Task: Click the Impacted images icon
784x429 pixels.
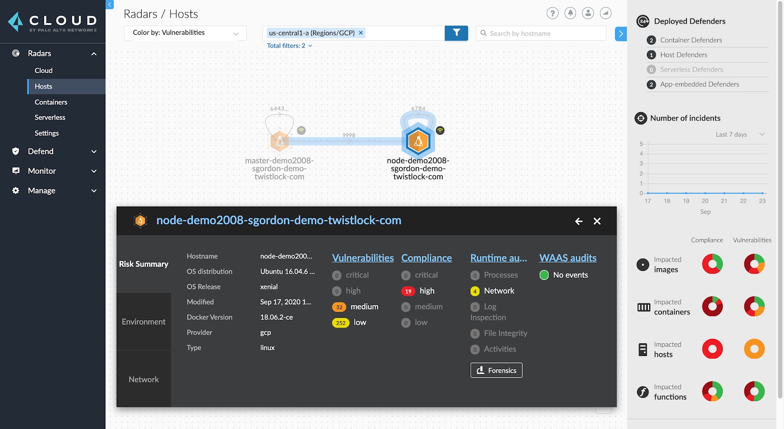Action: (x=643, y=265)
